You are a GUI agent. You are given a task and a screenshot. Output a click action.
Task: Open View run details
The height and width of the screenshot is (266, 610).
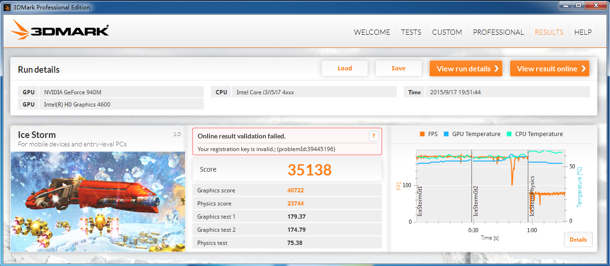coord(466,68)
